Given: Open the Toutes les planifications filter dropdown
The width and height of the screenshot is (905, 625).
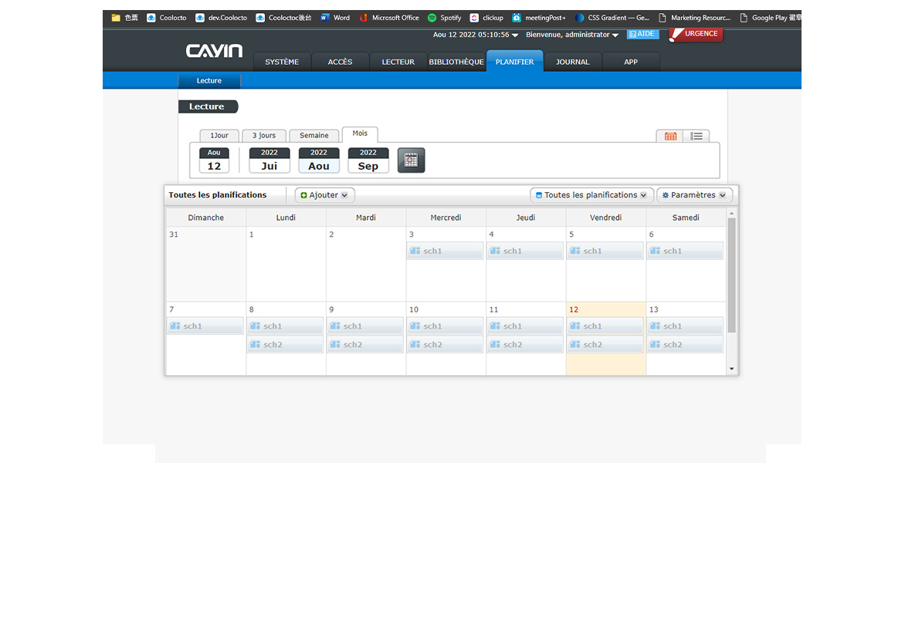Looking at the screenshot, I should [591, 195].
